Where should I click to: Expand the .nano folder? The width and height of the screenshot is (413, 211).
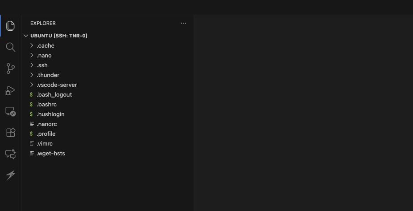coord(108,56)
